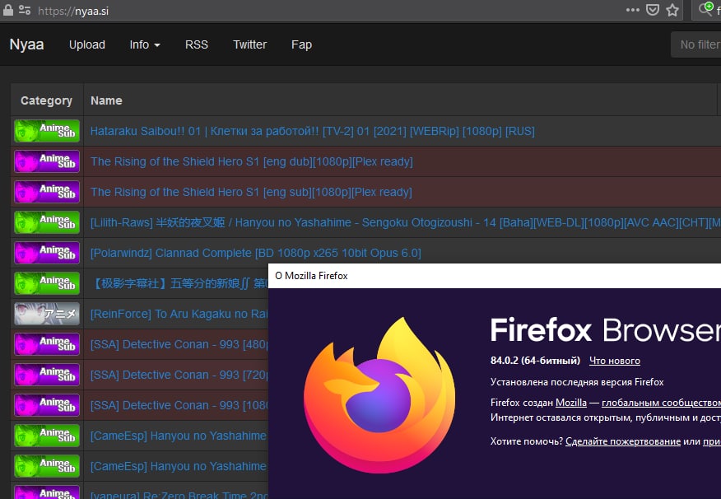
Task: Click category icon for Detective Conan 993 1080 row
Action: click(47, 405)
